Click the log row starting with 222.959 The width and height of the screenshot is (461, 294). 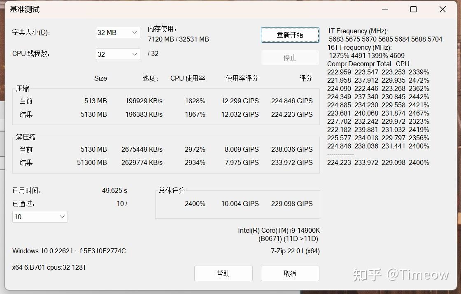[x=378, y=72]
